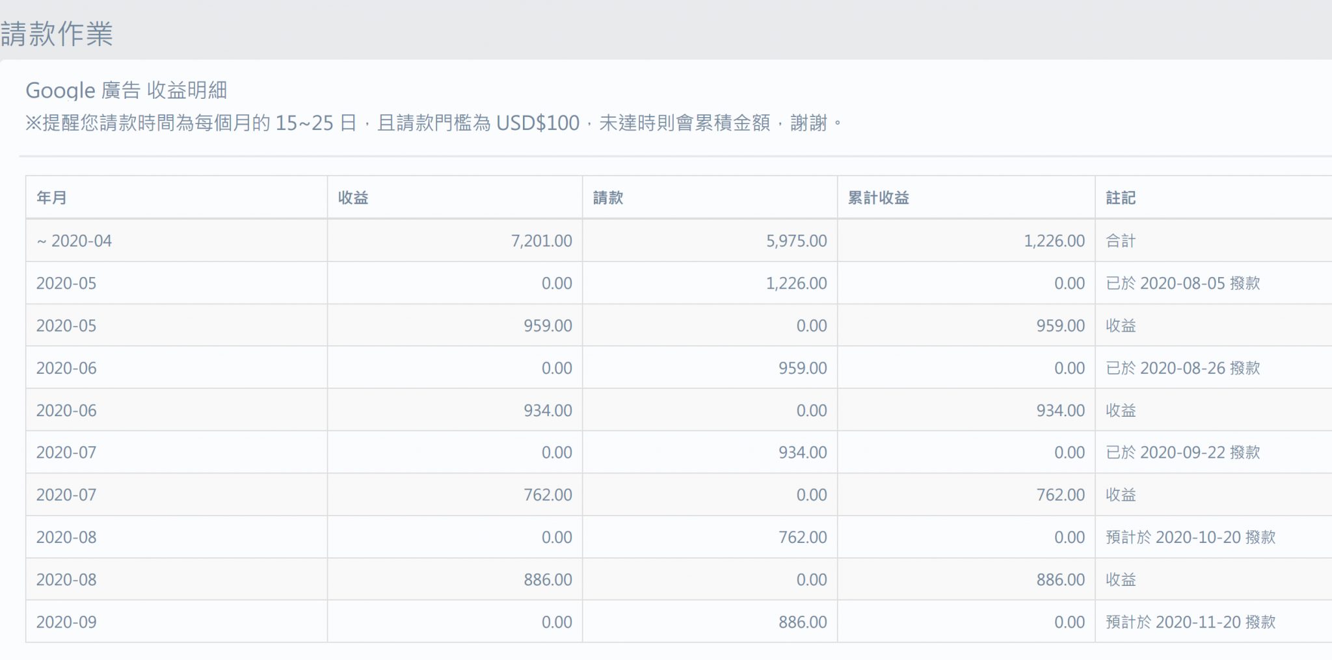Click the 請款作業 page title

tap(57, 34)
